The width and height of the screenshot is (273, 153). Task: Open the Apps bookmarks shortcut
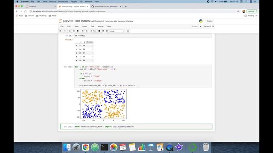click(19, 16)
